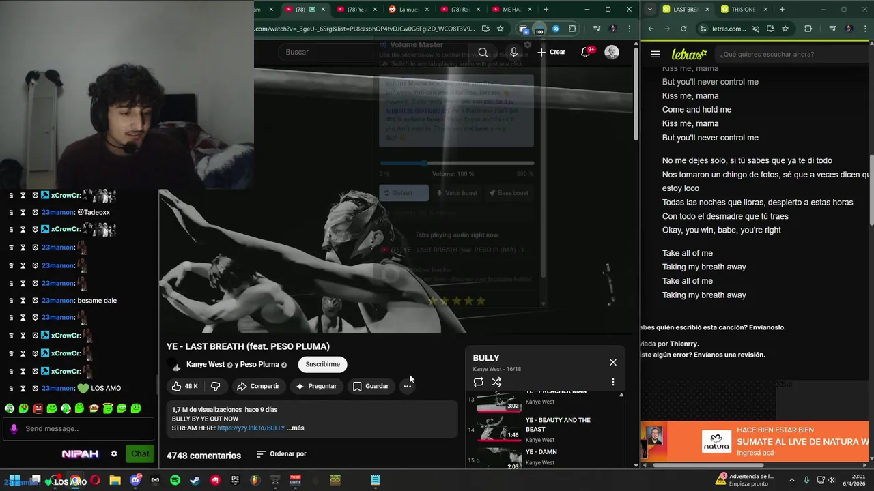Open the new tab plus in YouTube window
The height and width of the screenshot is (491, 874).
[x=546, y=10]
